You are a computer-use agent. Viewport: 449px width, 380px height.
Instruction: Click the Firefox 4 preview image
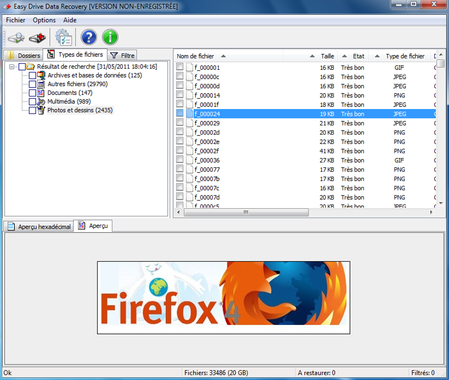224,298
